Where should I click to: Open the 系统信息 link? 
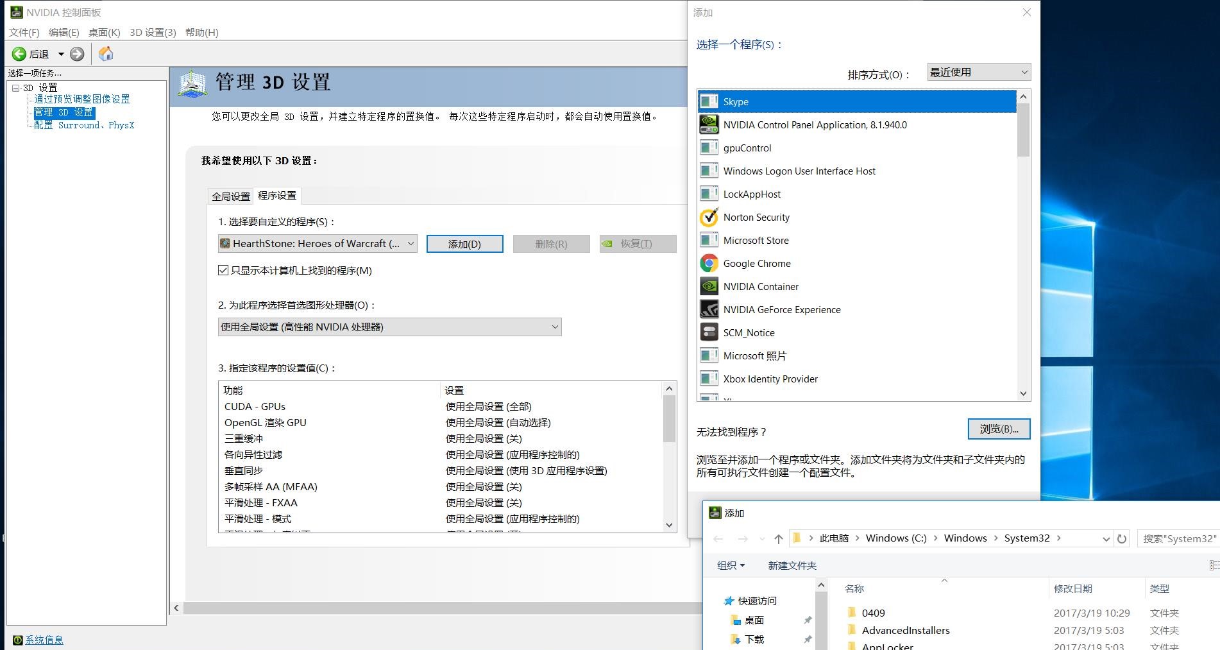pyautogui.click(x=44, y=640)
